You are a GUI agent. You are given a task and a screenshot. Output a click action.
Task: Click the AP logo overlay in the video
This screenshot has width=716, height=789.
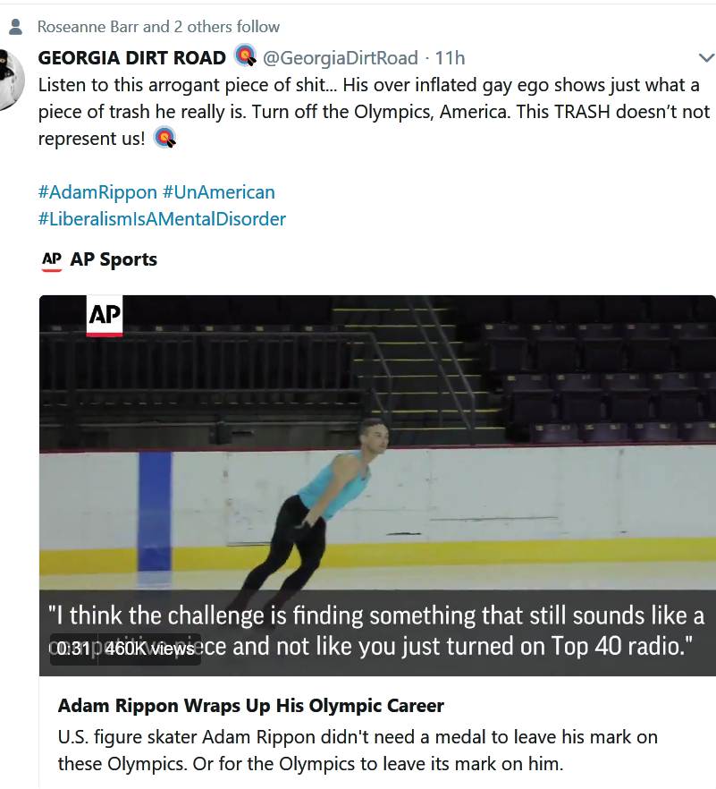tap(105, 316)
